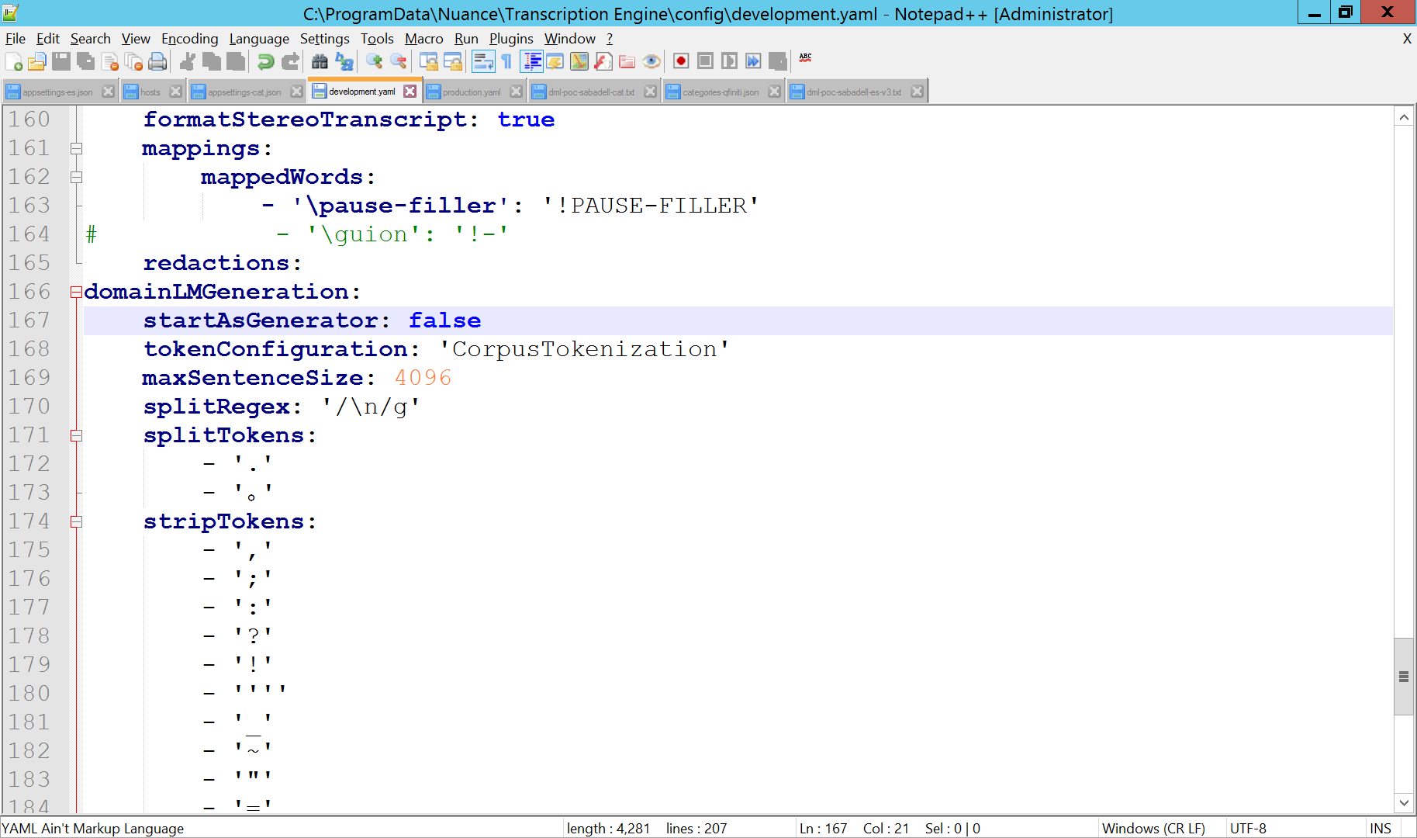Toggle word wrap
1417x838 pixels.
tap(483, 61)
